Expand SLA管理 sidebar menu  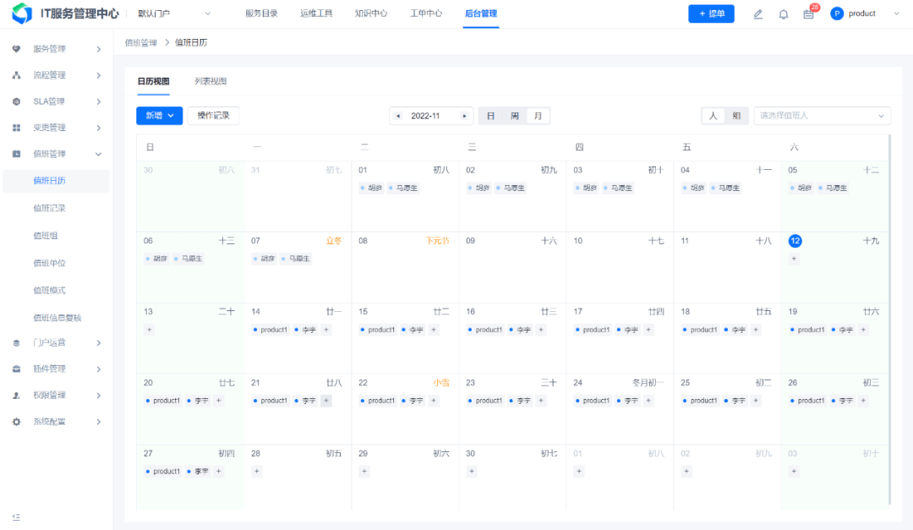[98, 101]
